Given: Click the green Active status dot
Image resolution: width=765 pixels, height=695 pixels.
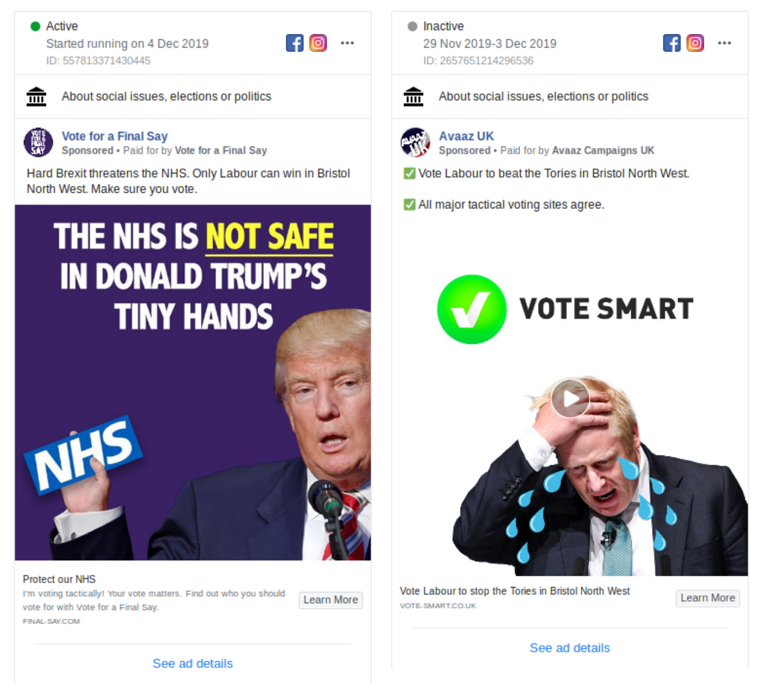Looking at the screenshot, I should pos(35,26).
